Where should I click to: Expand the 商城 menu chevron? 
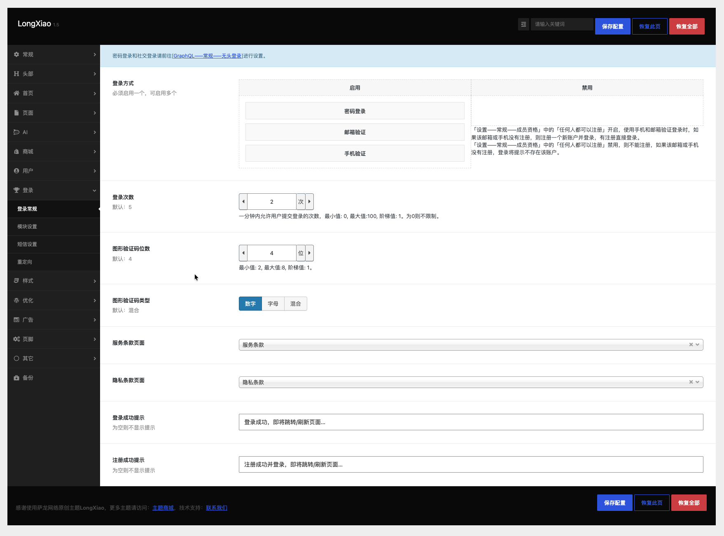[x=95, y=151]
